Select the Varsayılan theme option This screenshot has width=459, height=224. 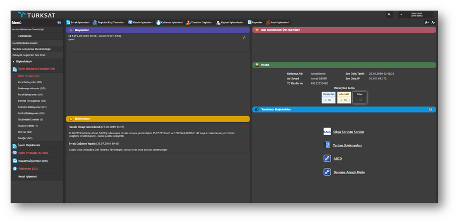(x=329, y=97)
